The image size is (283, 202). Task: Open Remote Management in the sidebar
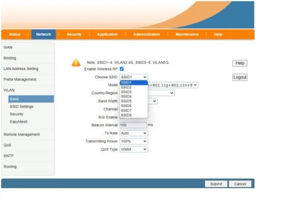pyautogui.click(x=22, y=134)
